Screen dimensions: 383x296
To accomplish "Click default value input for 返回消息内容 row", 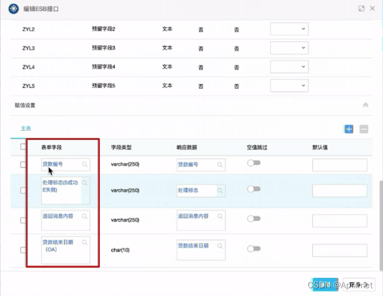I will (340, 221).
